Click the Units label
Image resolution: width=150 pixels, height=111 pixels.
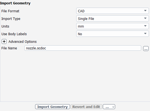(x=5, y=26)
